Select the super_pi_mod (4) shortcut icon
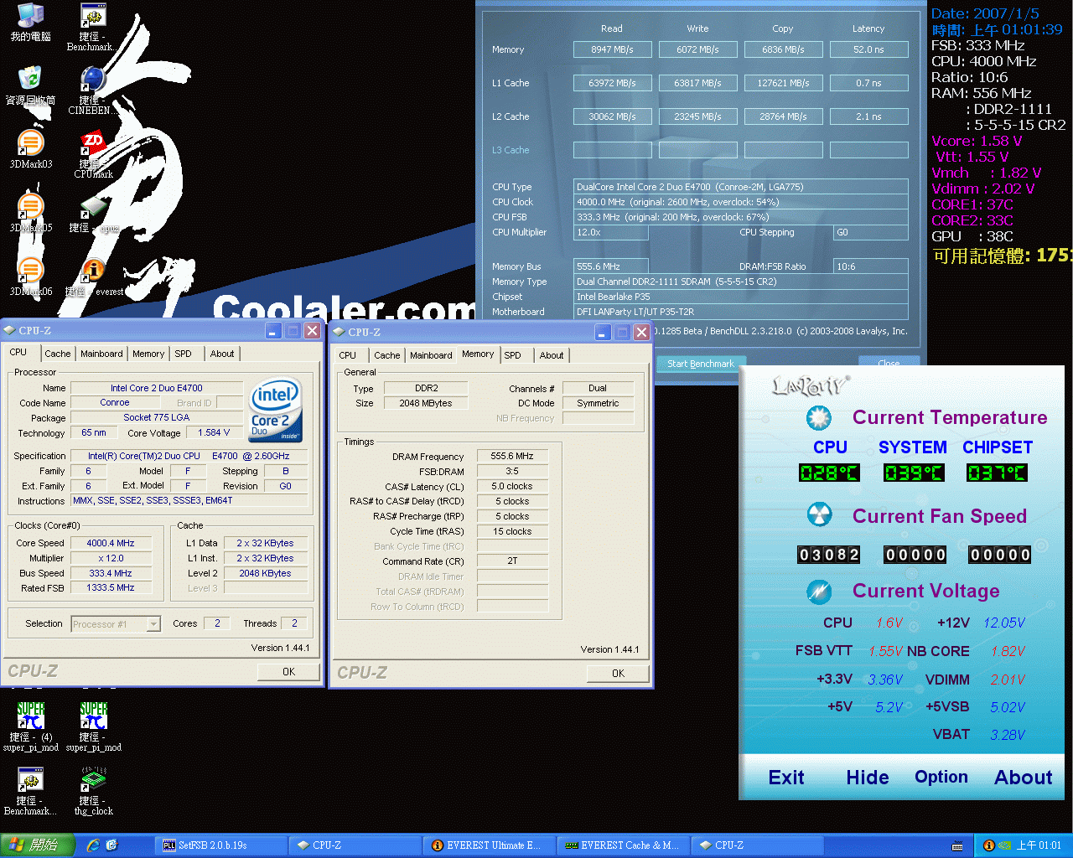The image size is (1073, 858). pyautogui.click(x=31, y=726)
